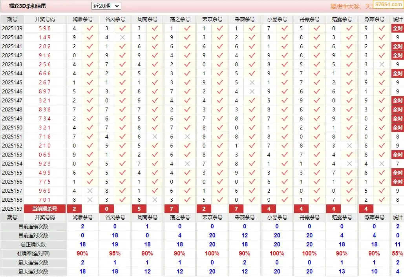Click the X mark for 鸿雁杀号 in row 2025157
The image size is (404, 277).
pos(90,191)
